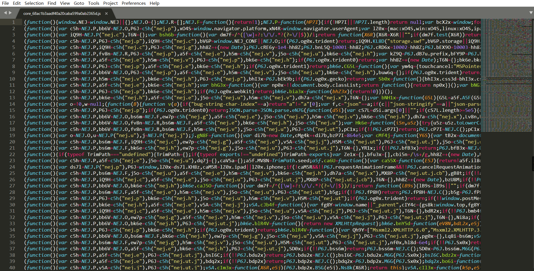This screenshot has width=534, height=271.
Task: Open the Preferences menu
Action: click(134, 3)
